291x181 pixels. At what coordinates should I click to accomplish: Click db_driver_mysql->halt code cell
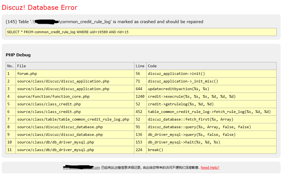tap(211, 142)
